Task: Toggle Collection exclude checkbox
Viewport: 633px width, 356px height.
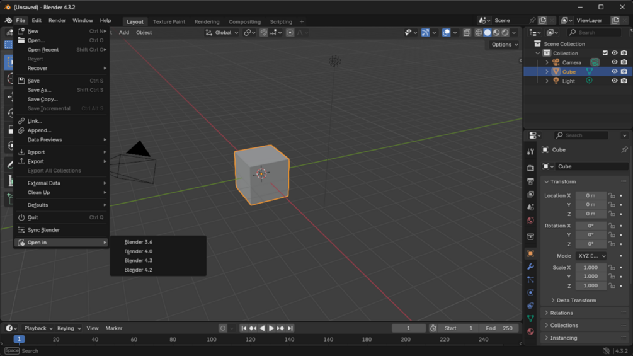Action: (x=605, y=53)
